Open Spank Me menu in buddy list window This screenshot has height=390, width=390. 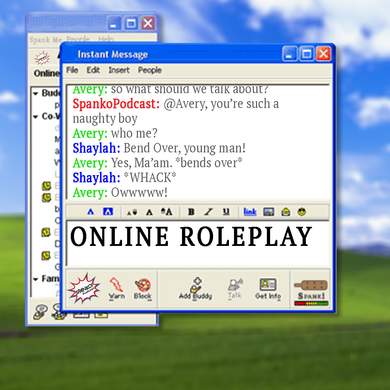click(x=45, y=40)
